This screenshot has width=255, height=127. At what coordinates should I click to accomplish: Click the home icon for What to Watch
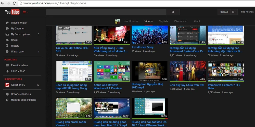(x=7, y=23)
